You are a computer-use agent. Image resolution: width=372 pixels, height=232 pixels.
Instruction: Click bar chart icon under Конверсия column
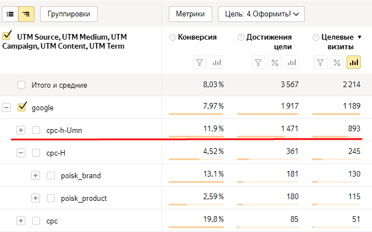(x=217, y=62)
